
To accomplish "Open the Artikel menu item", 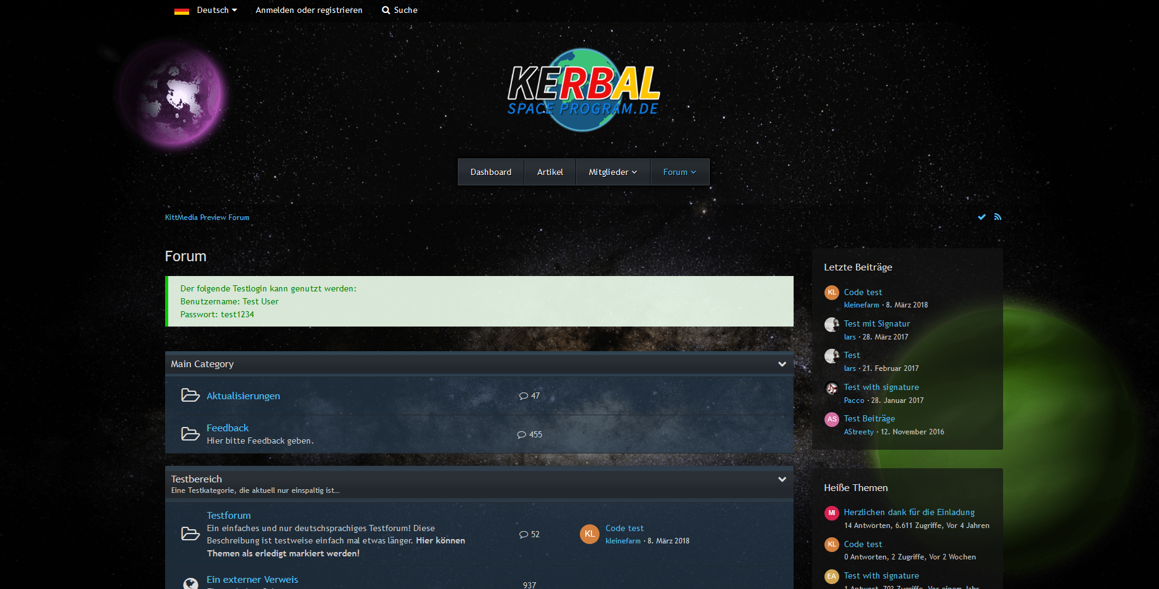I will 550,173.
